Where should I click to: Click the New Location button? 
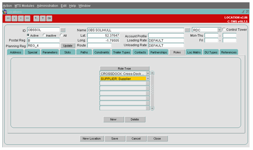[92, 138]
